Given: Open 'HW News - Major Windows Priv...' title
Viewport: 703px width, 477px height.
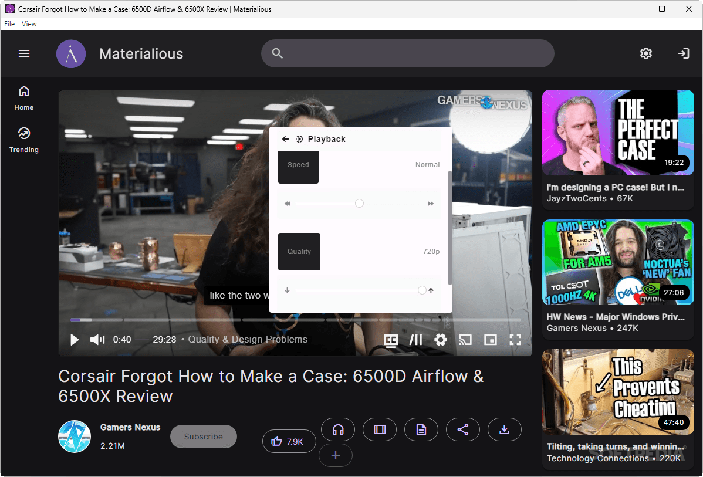Looking at the screenshot, I should 616,317.
